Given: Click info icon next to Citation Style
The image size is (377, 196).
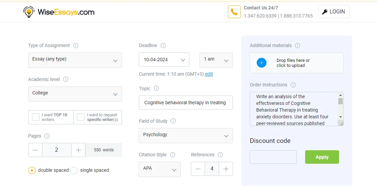Looking at the screenshot, I should click(x=172, y=155).
